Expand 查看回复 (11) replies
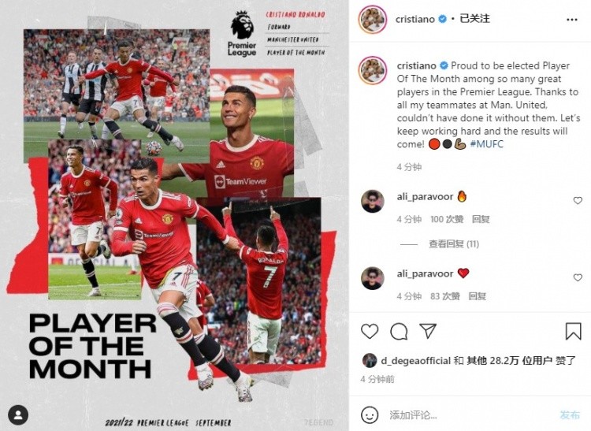 click(x=454, y=244)
